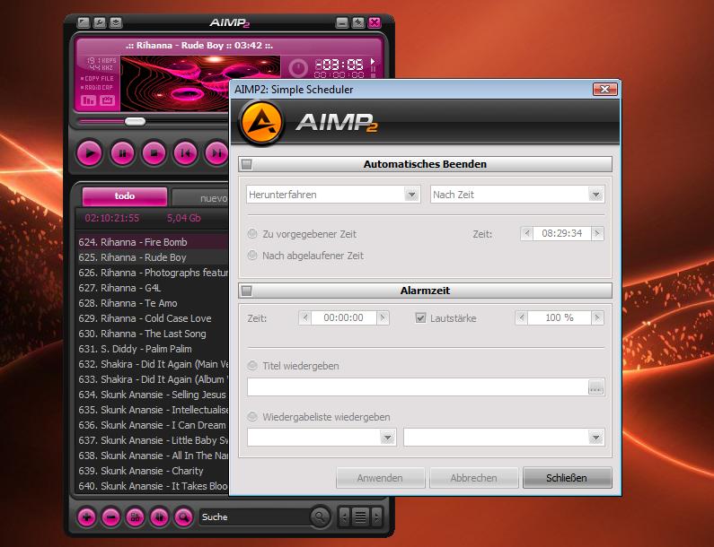The width and height of the screenshot is (714, 547).
Task: Select 'Wiedergabeliste wiedergeben' radio option
Action: pyautogui.click(x=251, y=416)
